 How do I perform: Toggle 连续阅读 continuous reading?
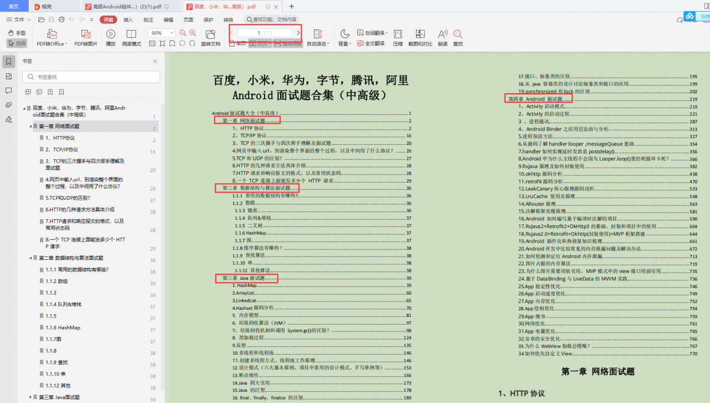click(288, 43)
